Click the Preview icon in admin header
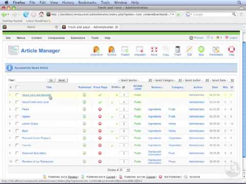246x184 pixels. (x=191, y=38)
